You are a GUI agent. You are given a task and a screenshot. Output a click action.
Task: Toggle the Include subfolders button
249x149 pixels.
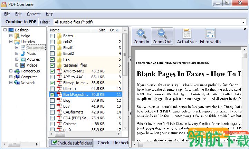point(71,143)
